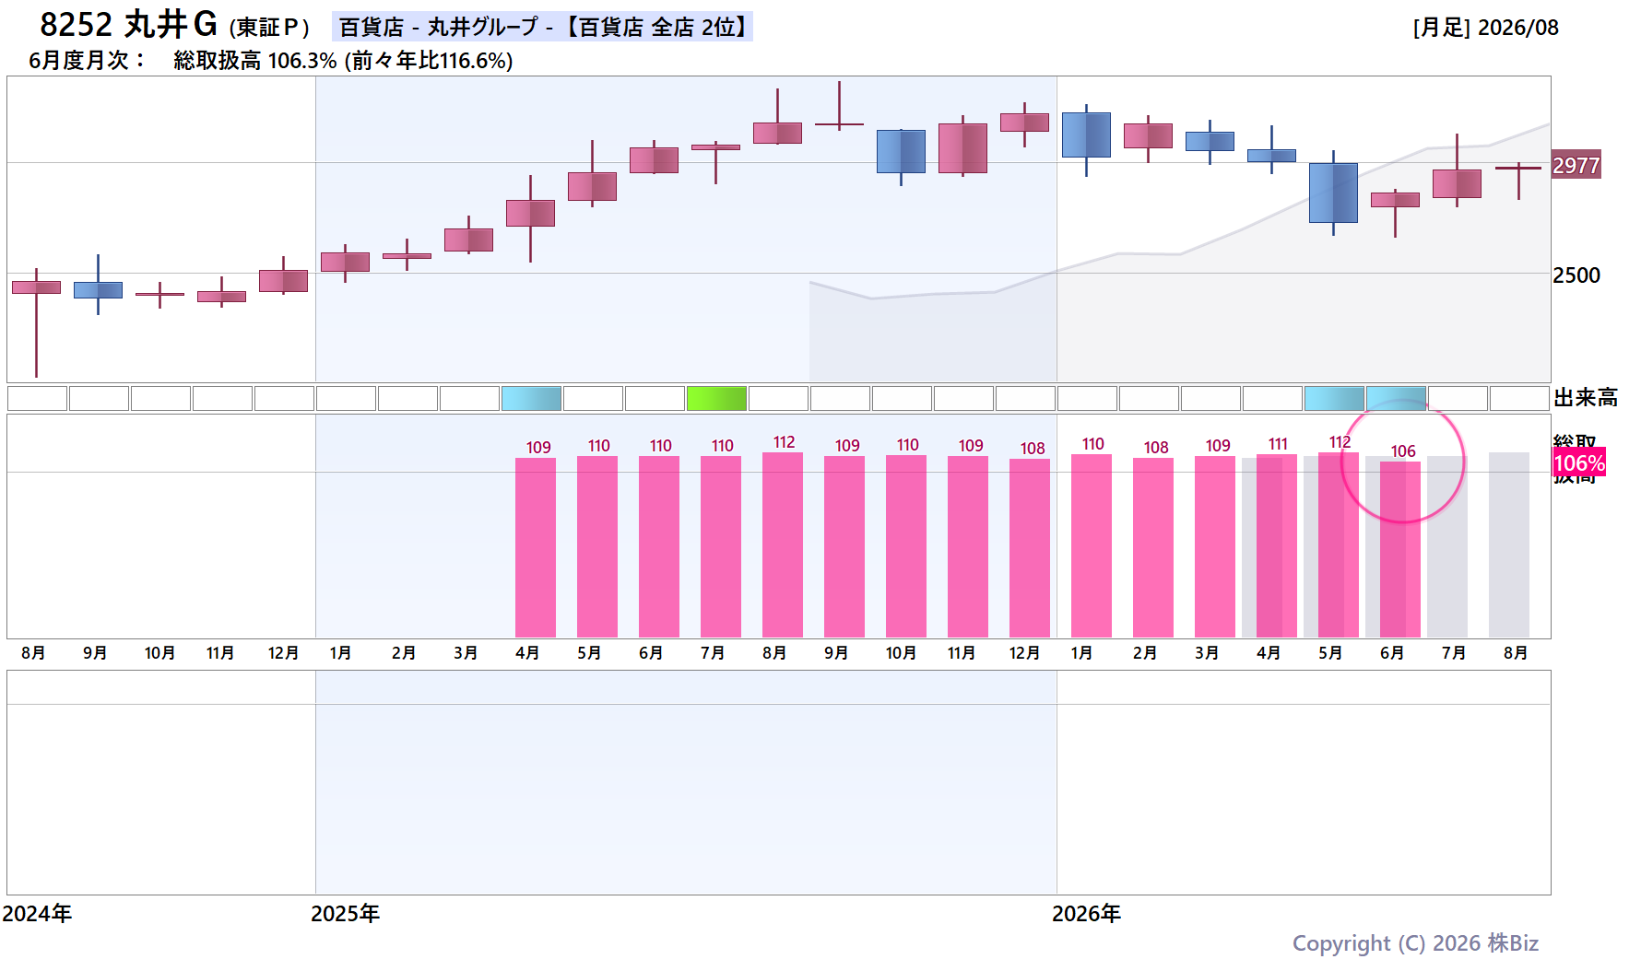Click the blue candlestick of January 2026

click(x=1086, y=135)
